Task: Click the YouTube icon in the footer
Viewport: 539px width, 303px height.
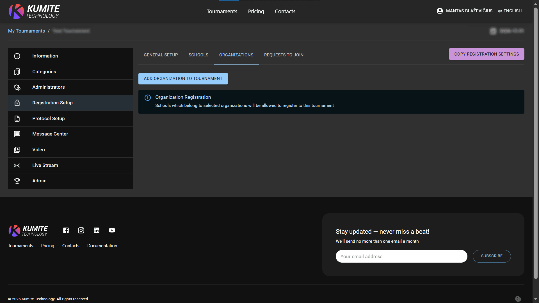Action: [112, 230]
